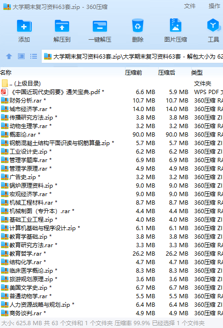This screenshot has width=223, height=328.
Task: Open the 图片压缩 image compression tool
Action: click(176, 26)
